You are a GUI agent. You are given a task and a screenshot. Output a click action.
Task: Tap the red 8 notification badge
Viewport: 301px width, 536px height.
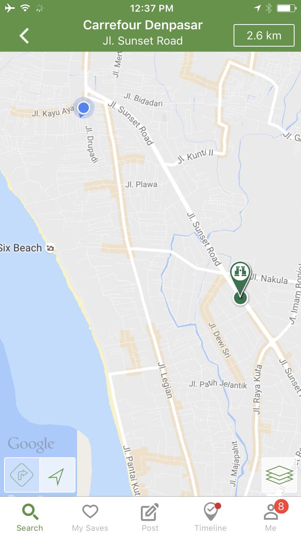pos(281,506)
